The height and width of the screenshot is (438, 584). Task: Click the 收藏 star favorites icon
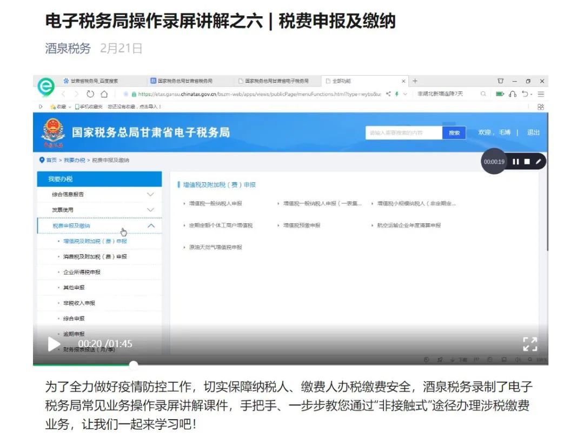53,107
